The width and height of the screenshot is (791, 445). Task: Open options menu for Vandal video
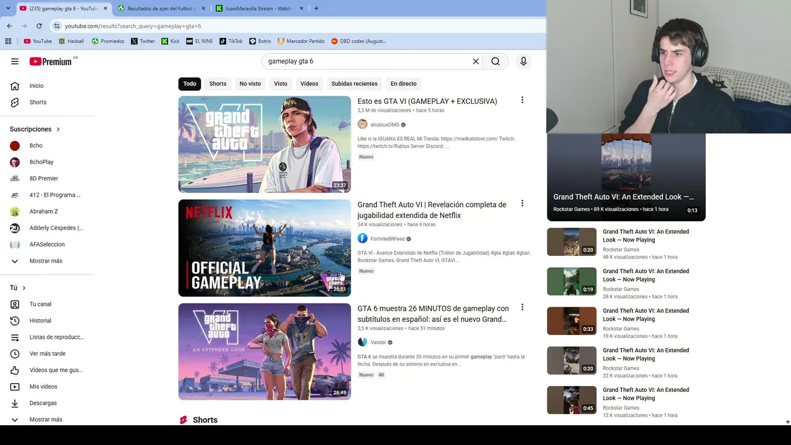pyautogui.click(x=522, y=307)
